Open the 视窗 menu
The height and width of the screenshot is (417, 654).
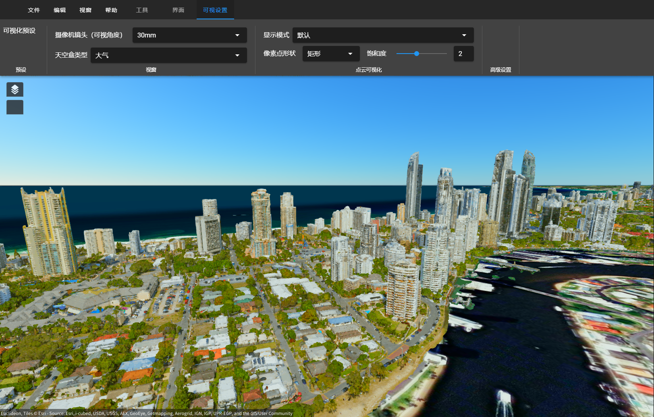pyautogui.click(x=85, y=10)
